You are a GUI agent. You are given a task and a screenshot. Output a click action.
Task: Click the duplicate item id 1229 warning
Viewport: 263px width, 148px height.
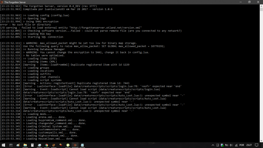(65, 65)
